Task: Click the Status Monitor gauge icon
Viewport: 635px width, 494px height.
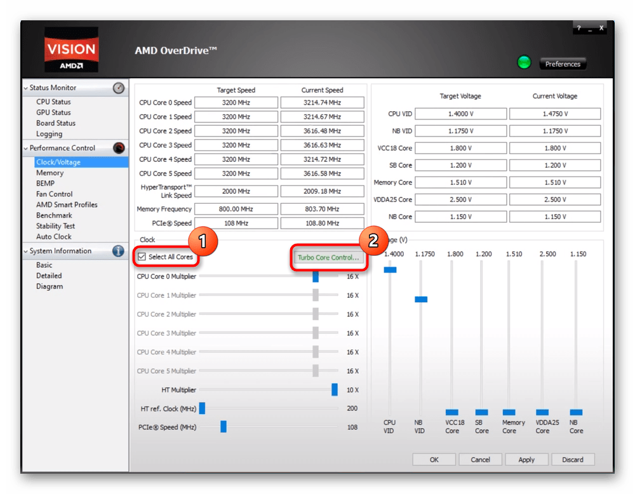Action: pos(119,88)
